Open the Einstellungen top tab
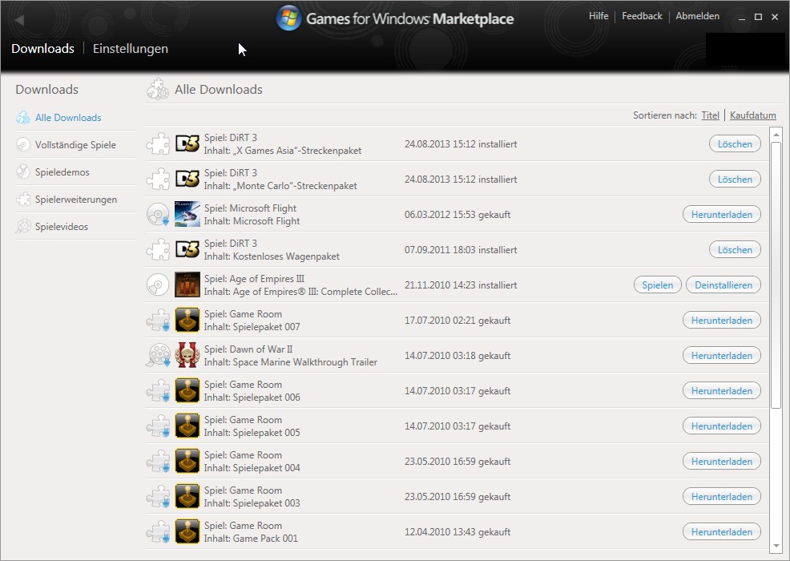Image resolution: width=790 pixels, height=561 pixels. 131,48
